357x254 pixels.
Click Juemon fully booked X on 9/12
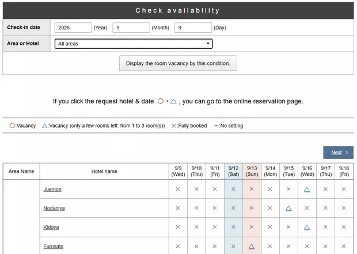(233, 189)
